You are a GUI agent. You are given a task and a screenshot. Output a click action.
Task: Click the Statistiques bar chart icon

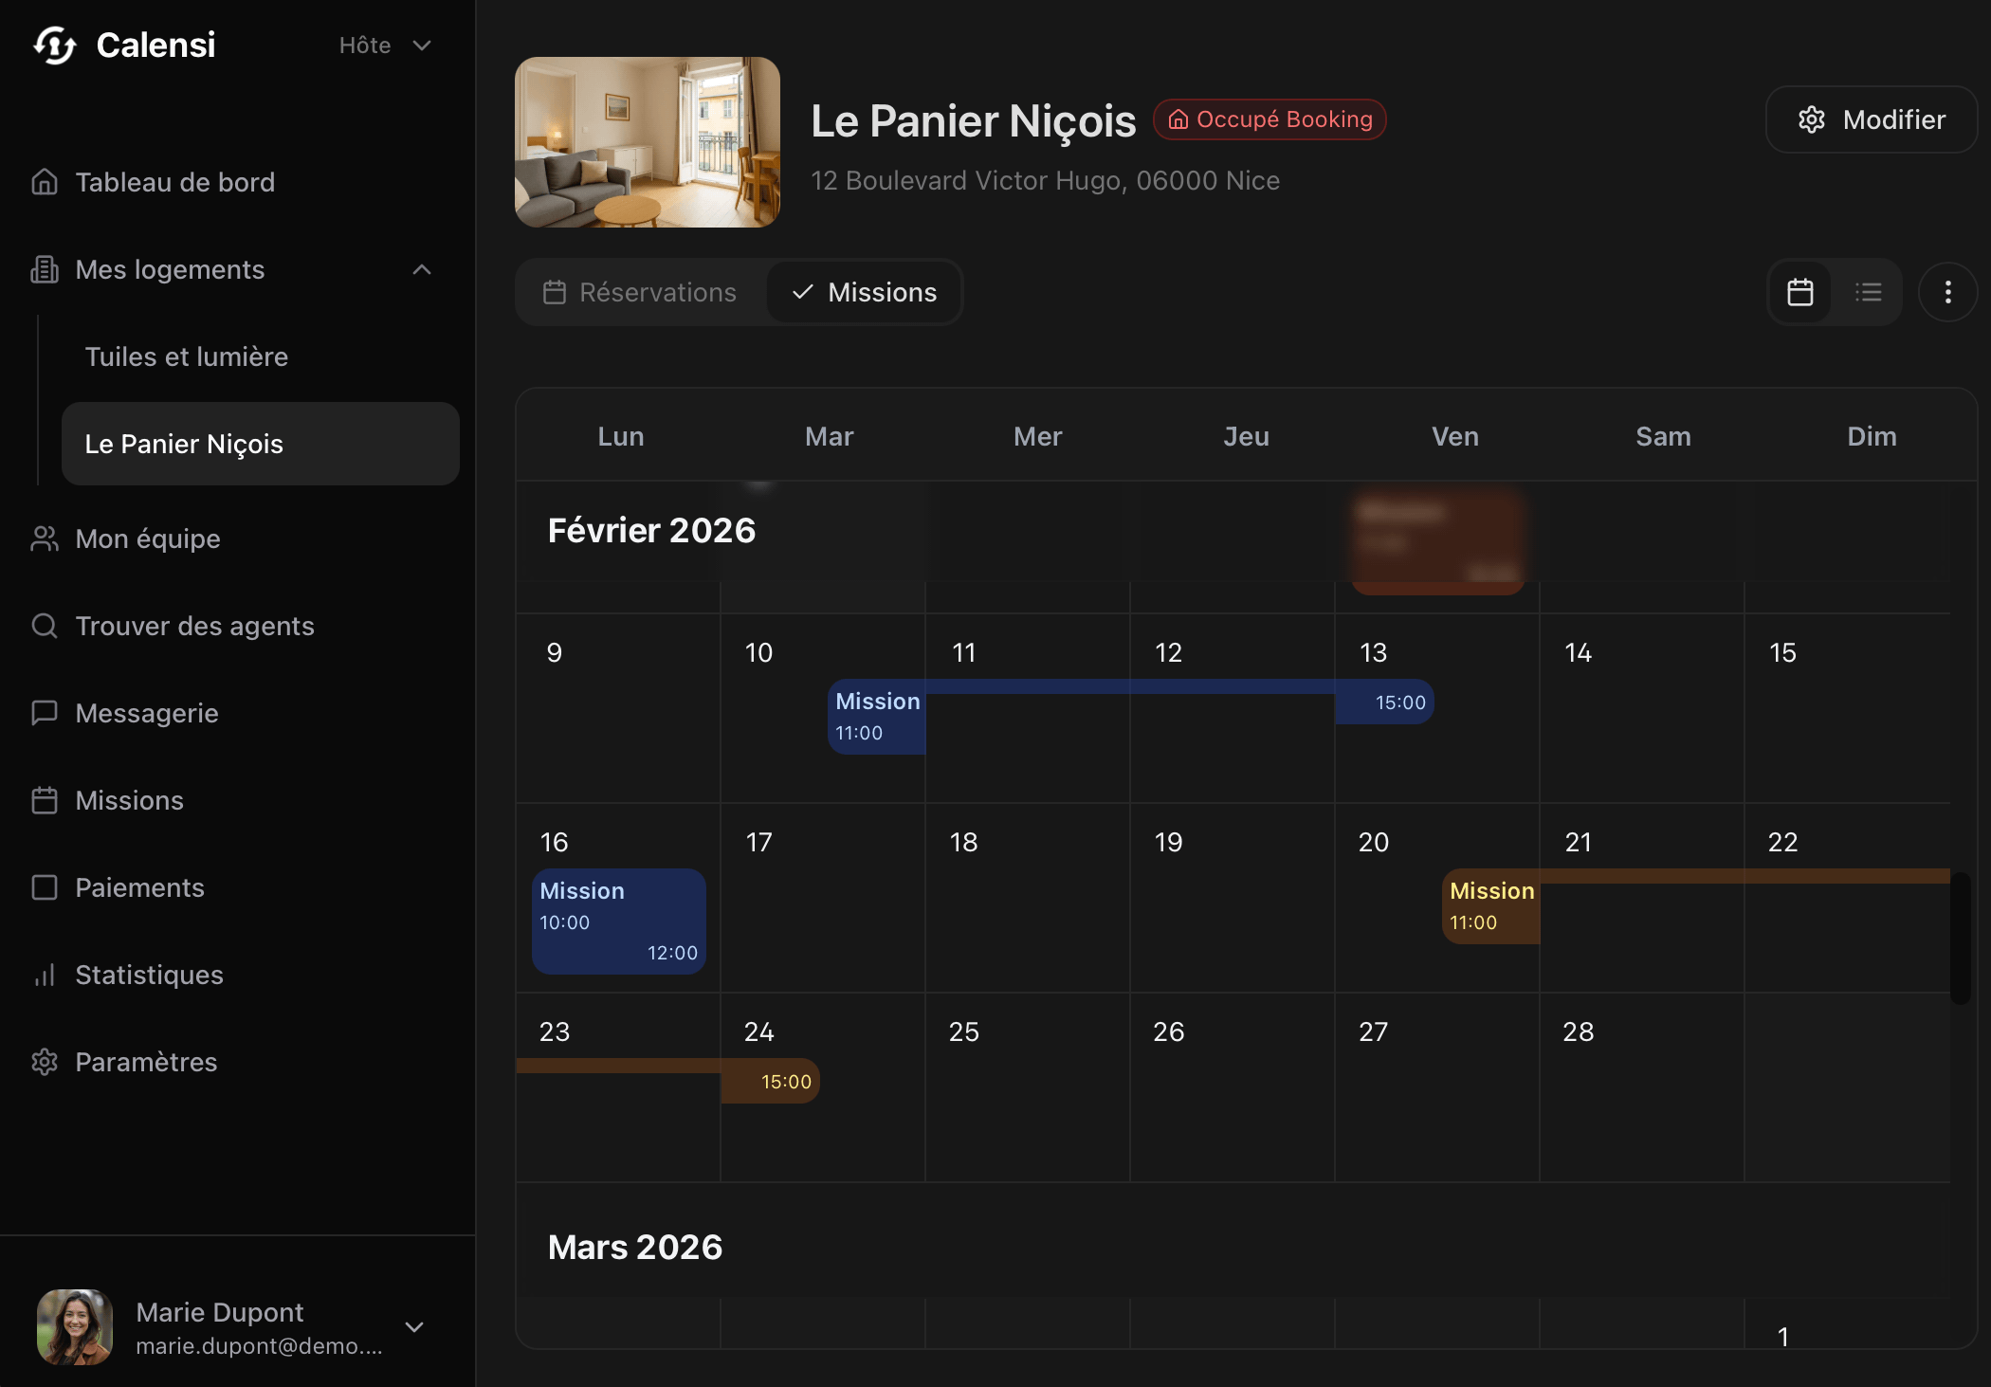(x=45, y=975)
